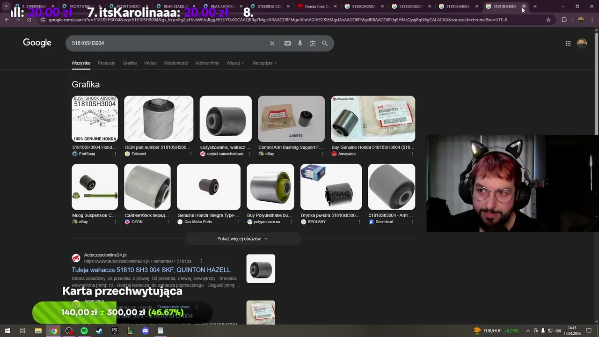Open Chrome extensions puzzle icon

pyautogui.click(x=564, y=20)
